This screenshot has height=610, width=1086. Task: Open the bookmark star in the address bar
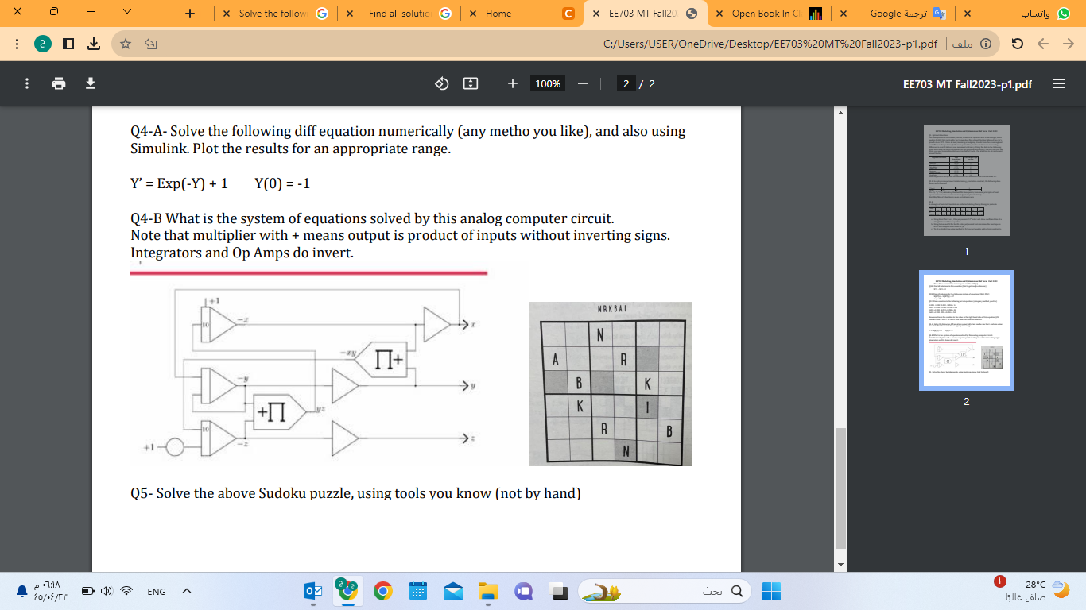point(126,44)
